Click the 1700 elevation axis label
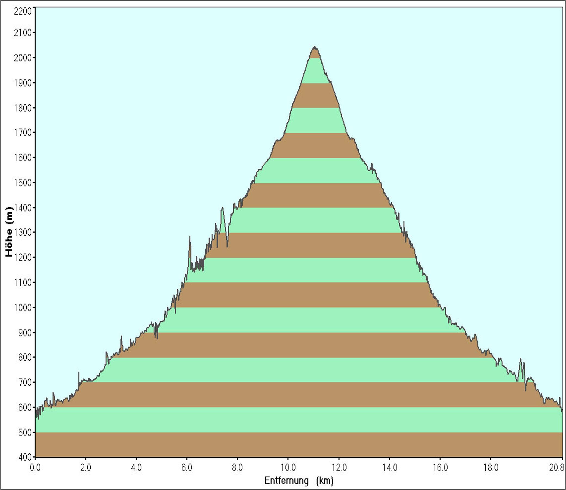This screenshot has height=490, width=566. [x=23, y=133]
